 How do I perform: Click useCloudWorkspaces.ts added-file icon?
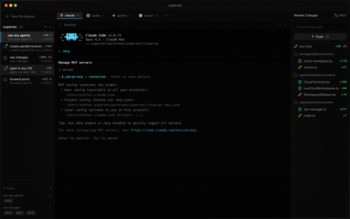click(x=300, y=88)
